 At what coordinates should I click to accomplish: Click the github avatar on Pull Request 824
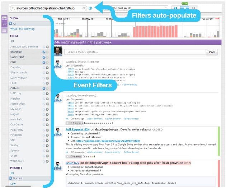58,133
